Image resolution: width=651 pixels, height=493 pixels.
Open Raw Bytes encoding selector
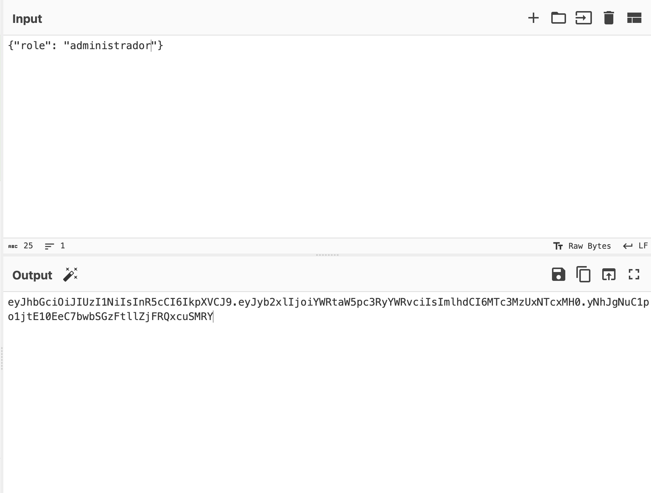point(582,246)
